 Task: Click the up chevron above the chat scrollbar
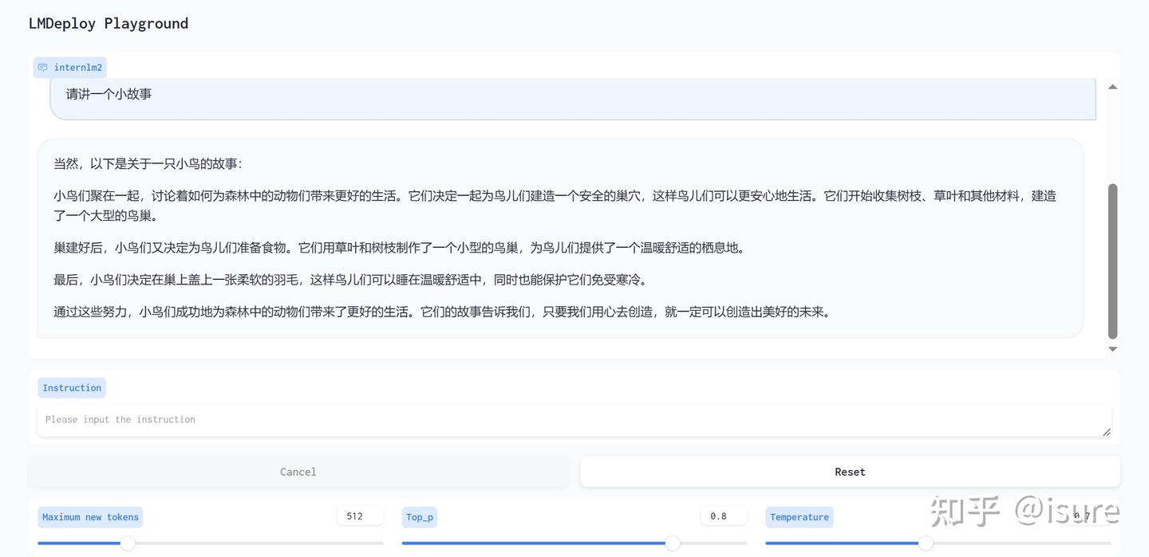[1112, 86]
